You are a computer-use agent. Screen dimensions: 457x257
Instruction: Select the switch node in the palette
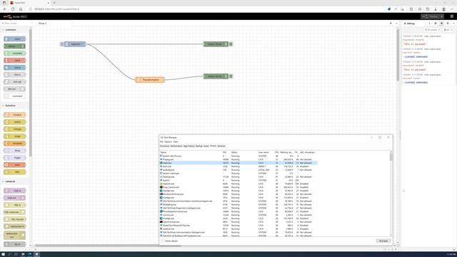click(14, 122)
